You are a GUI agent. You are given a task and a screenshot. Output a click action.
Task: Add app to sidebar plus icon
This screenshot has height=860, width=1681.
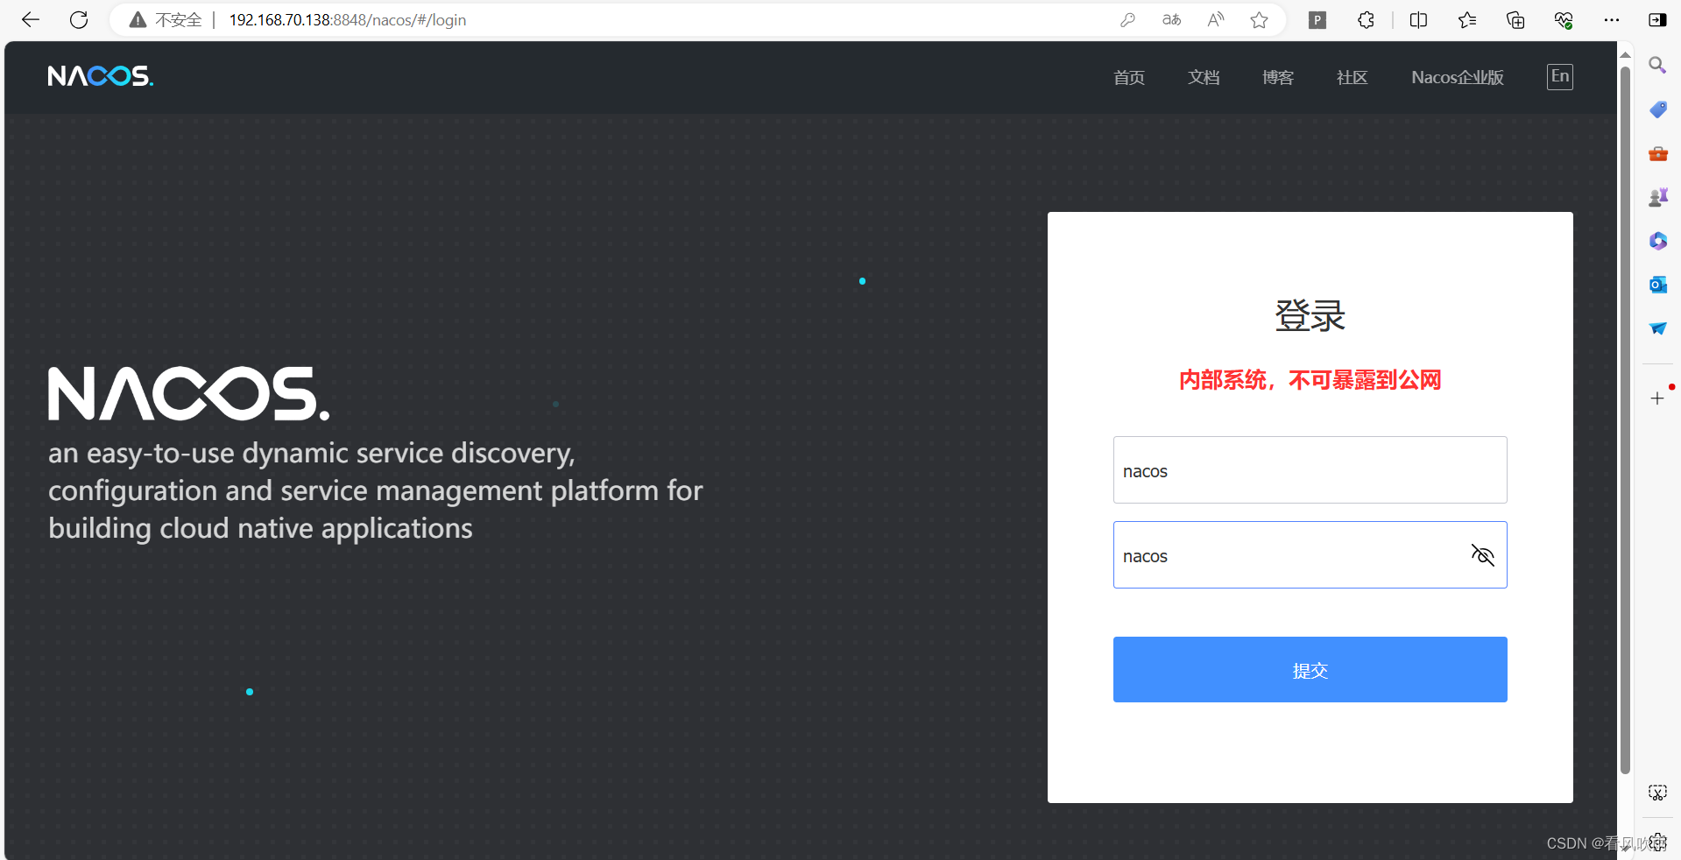tap(1657, 398)
